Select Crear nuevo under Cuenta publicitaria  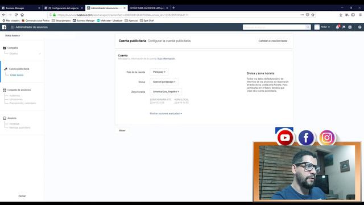[16, 75]
